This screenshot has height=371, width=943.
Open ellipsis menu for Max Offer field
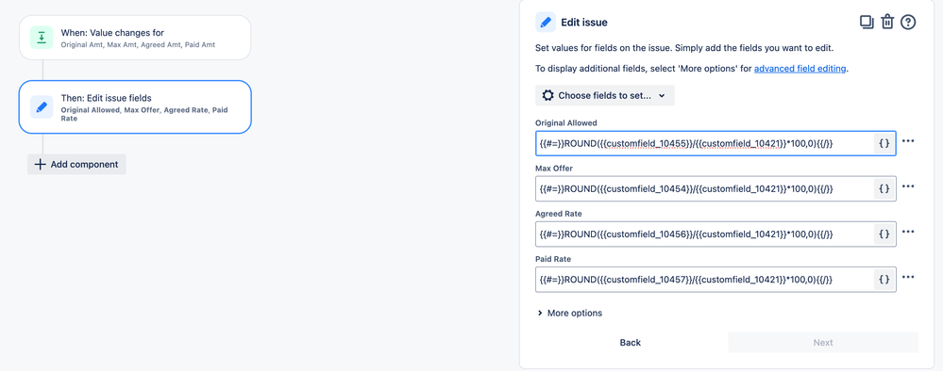pos(908,186)
